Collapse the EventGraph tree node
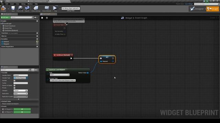This screenshot has width=220, height=123. coord(1,24)
